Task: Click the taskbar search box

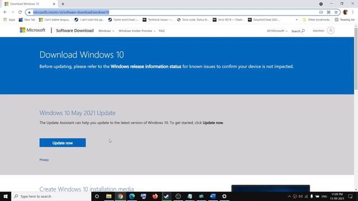Action: click(x=51, y=196)
